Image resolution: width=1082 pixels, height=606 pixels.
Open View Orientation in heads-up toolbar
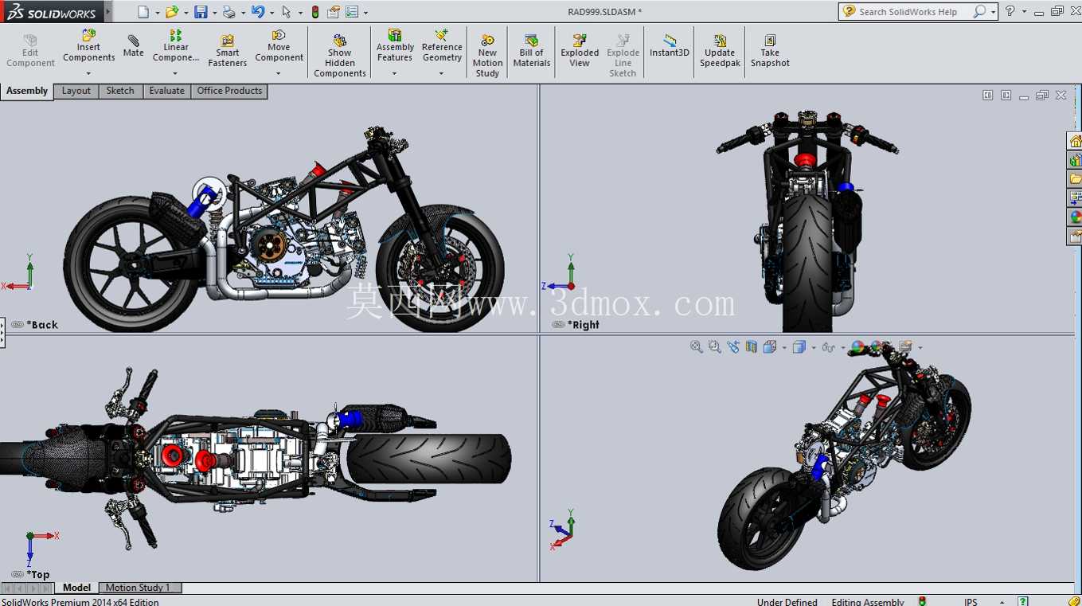770,347
